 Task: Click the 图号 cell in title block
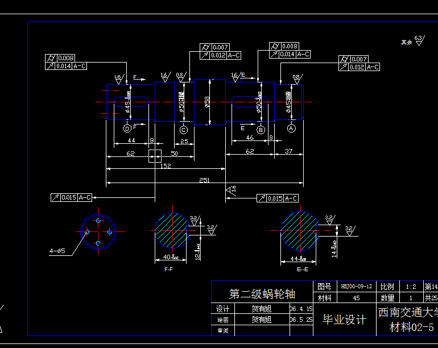pyautogui.click(x=324, y=286)
